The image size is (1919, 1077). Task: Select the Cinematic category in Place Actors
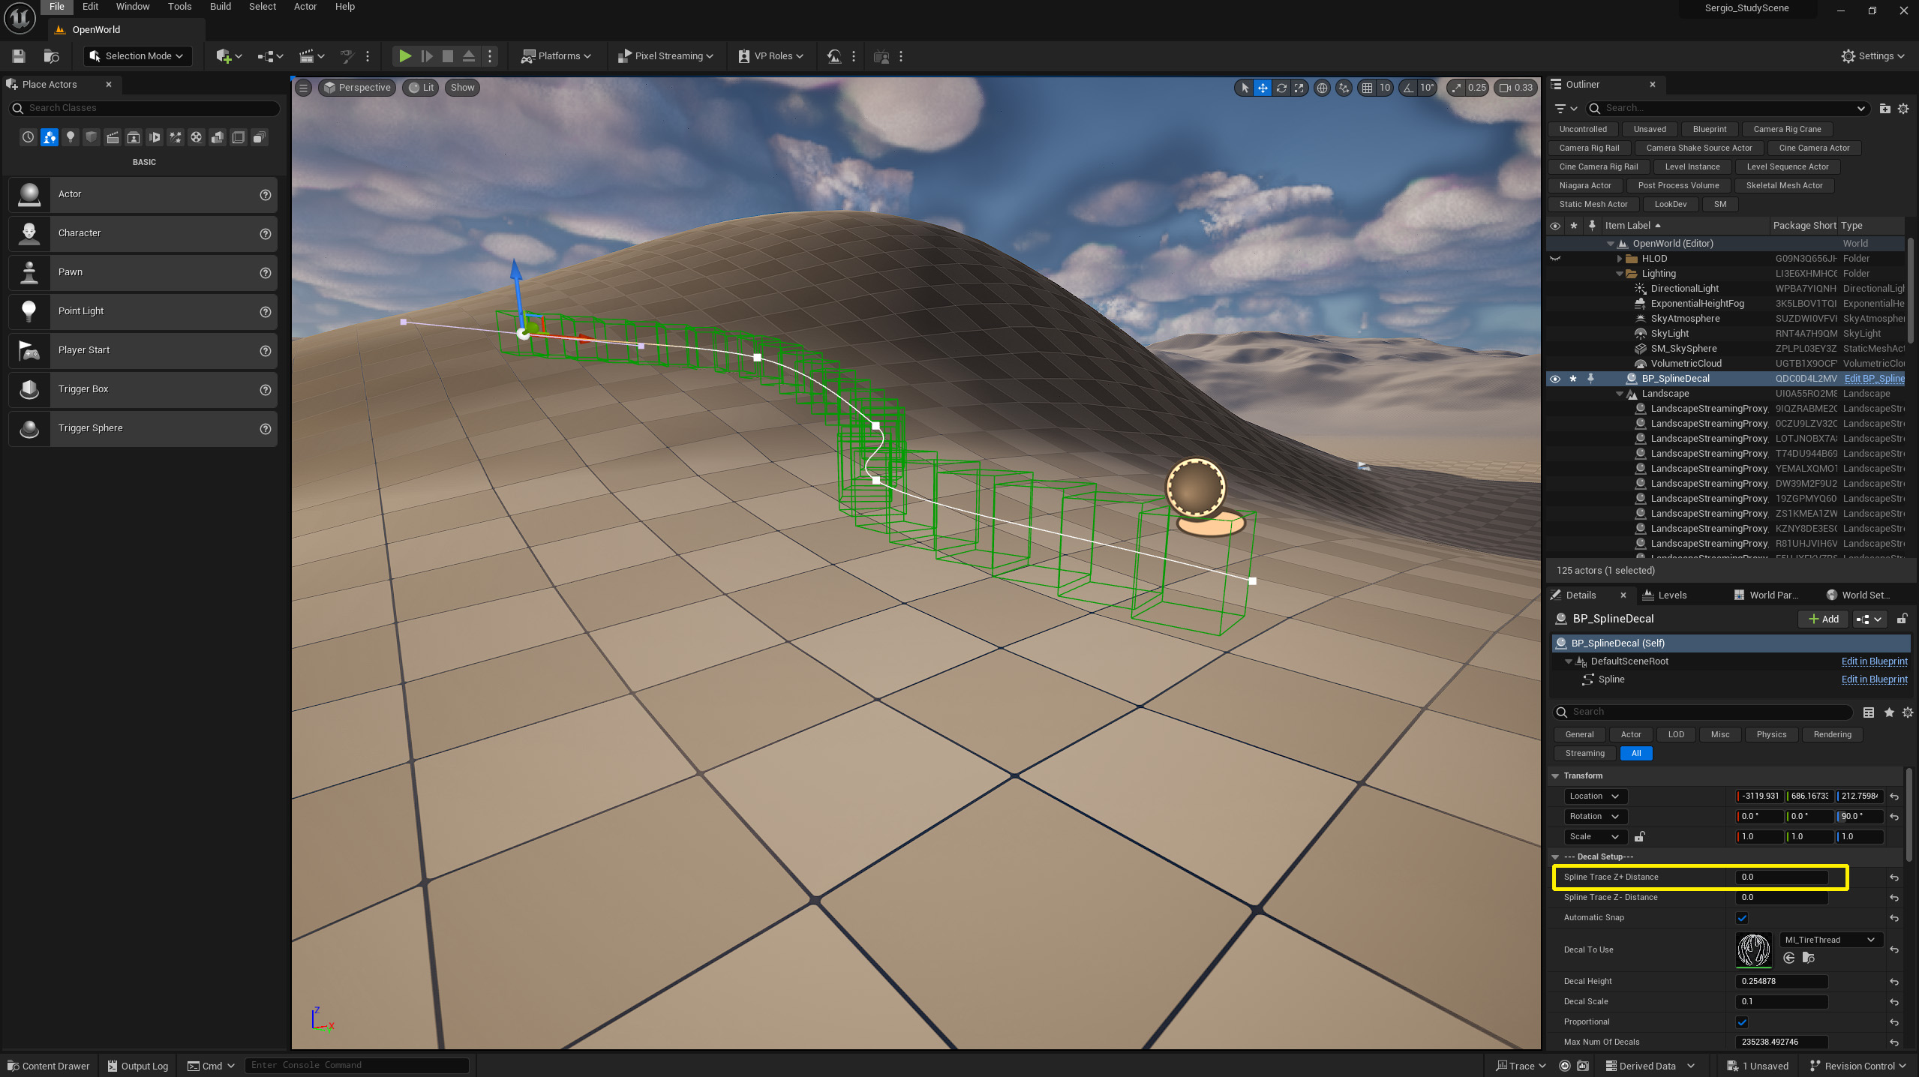(113, 137)
